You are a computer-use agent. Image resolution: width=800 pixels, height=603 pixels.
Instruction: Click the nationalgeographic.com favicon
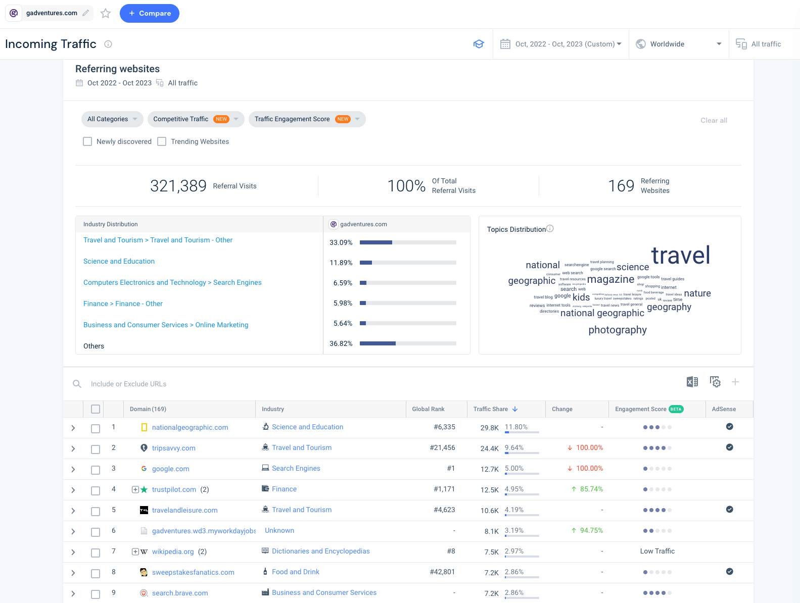(x=144, y=427)
